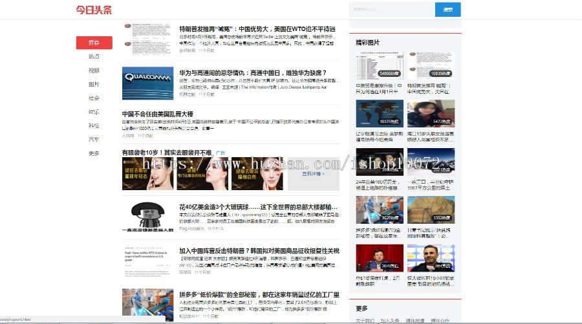Click the 加入头条 footer link

click(x=390, y=321)
